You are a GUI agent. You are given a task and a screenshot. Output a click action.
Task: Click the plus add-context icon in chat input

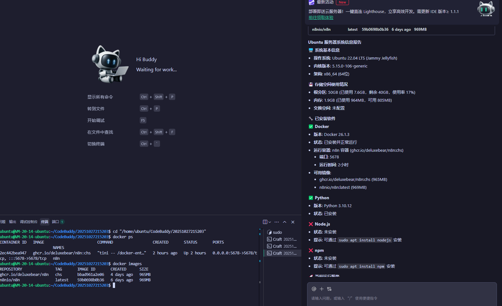tap(322, 289)
